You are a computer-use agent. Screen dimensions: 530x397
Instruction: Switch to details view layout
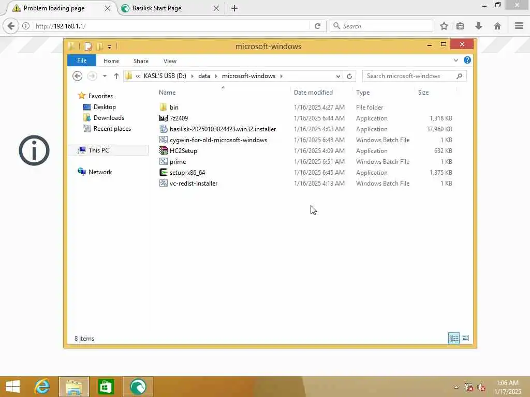[453, 338]
